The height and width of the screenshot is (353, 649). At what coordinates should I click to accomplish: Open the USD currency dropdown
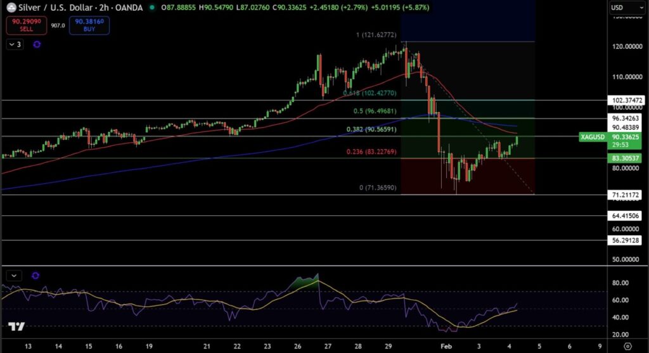pyautogui.click(x=624, y=8)
